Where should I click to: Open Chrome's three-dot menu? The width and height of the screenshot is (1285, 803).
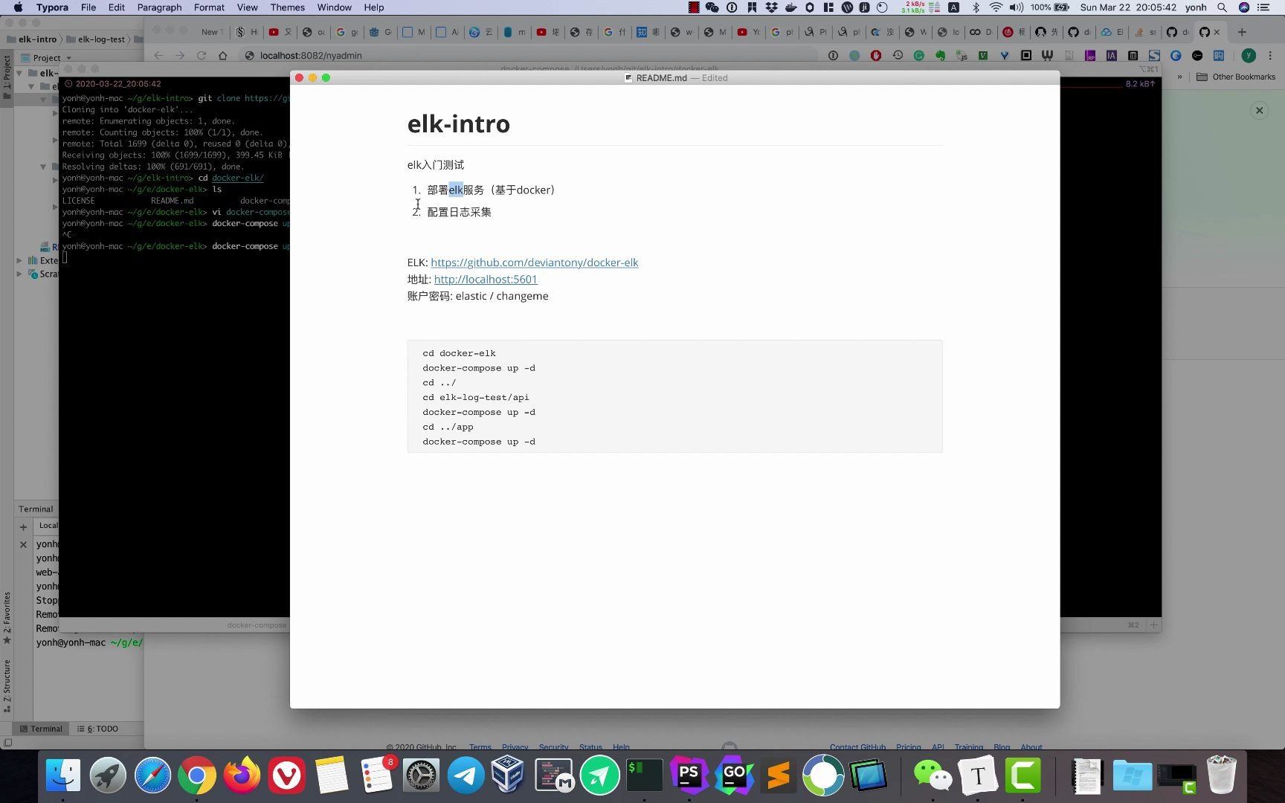[1270, 56]
